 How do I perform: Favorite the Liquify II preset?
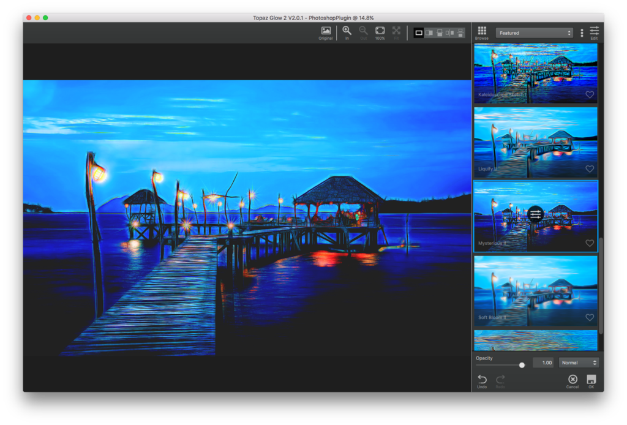(x=590, y=169)
